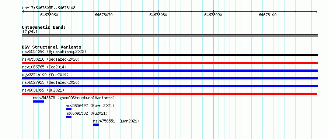This screenshot has height=139, width=328.
Task: Click the short blue nsv4758551 variant bar
Action: pyautogui.click(x=96, y=125)
